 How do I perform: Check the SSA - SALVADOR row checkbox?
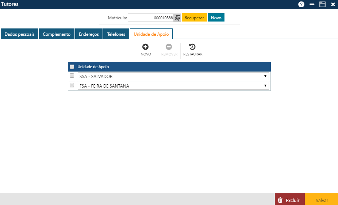[72, 76]
